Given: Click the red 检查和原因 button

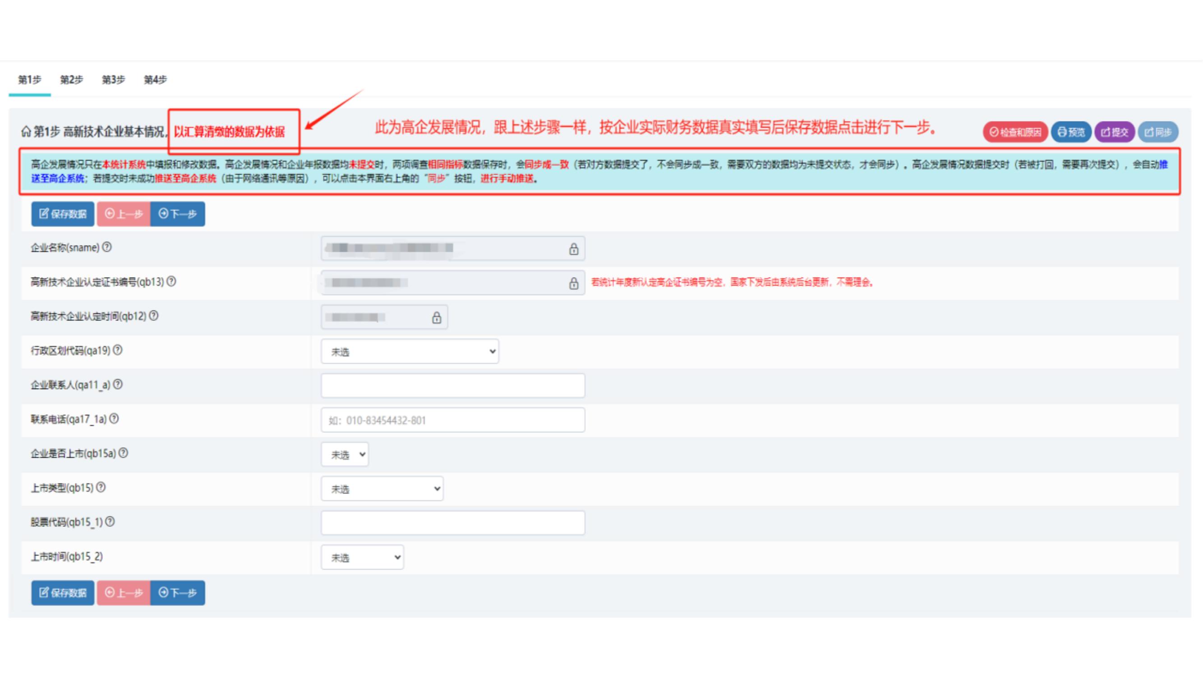Looking at the screenshot, I should point(1015,132).
